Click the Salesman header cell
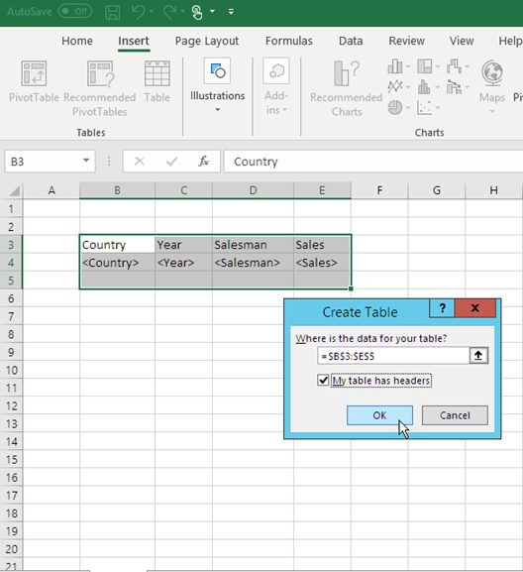Image resolution: width=523 pixels, height=572 pixels. point(253,245)
